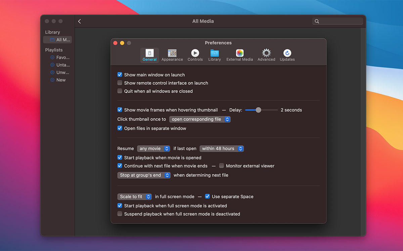Uncheck Start playback when full screen mode is activated
Image resolution: width=403 pixels, height=251 pixels.
pos(120,206)
